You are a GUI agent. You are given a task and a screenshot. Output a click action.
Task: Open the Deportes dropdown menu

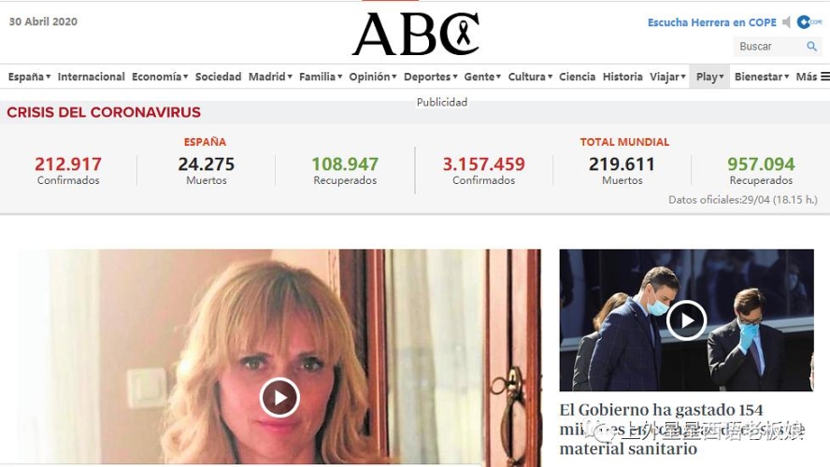[430, 77]
